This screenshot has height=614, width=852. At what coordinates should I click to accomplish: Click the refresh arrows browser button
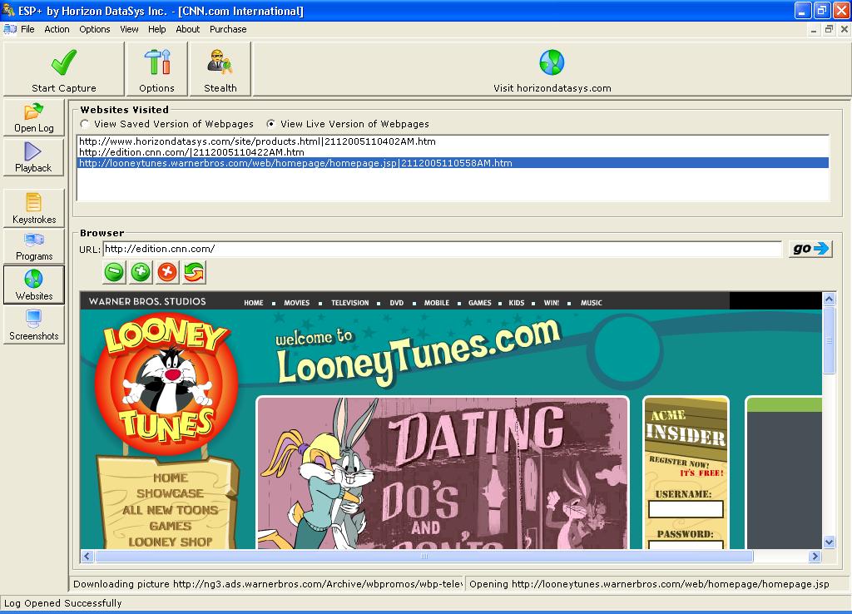[194, 272]
